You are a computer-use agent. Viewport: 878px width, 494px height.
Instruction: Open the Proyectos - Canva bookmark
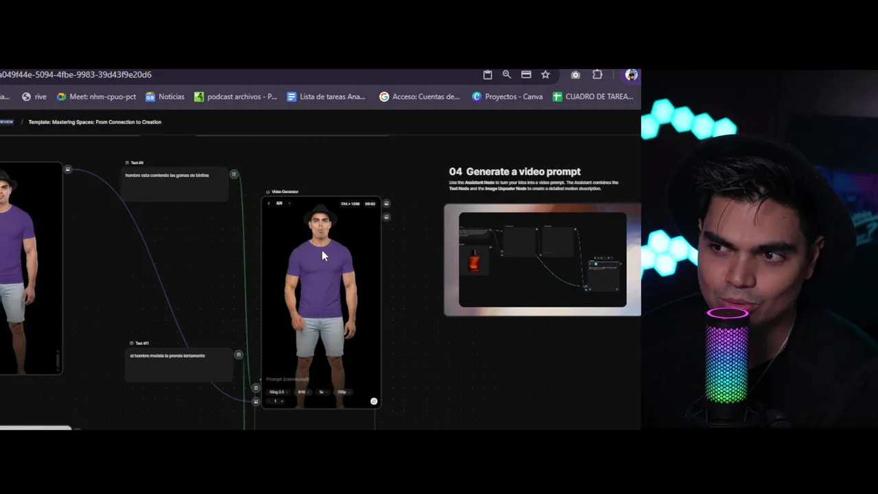coord(508,97)
